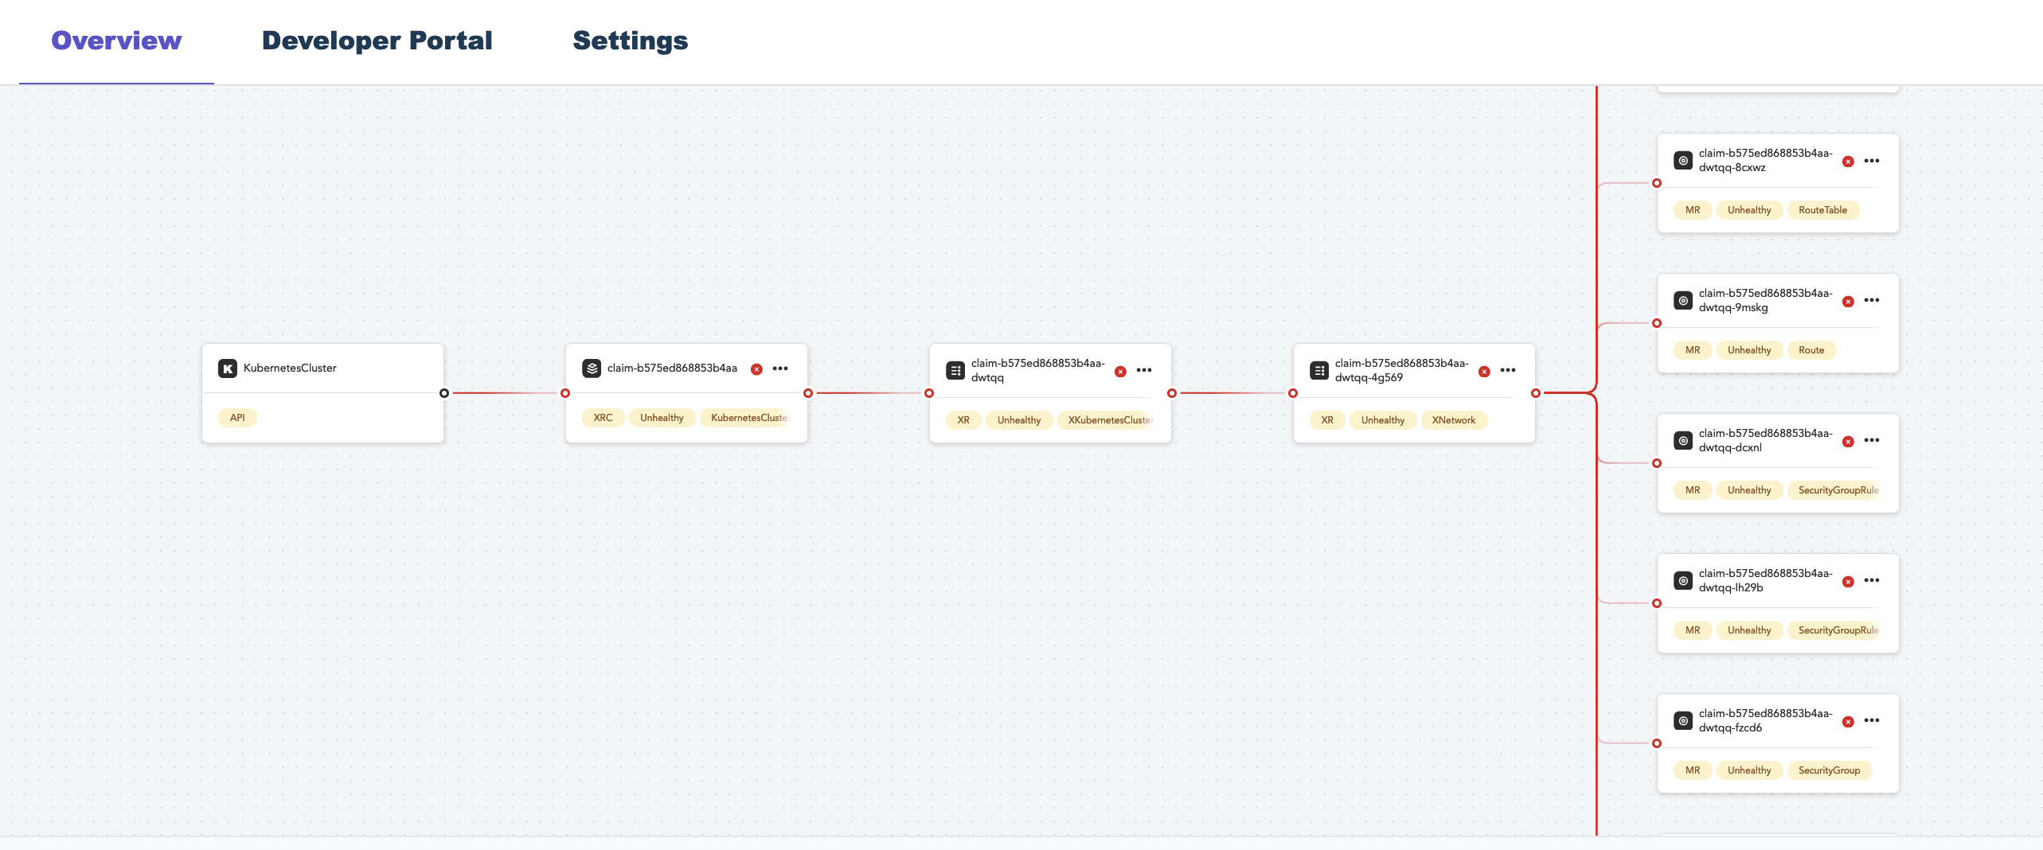
Task: Open ellipsis menu on dwtqq-lh29b node
Action: tap(1872, 580)
